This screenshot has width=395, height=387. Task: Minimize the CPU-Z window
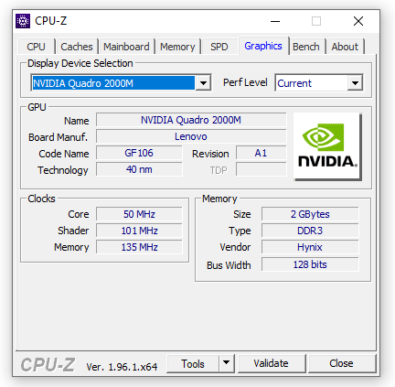pos(275,21)
